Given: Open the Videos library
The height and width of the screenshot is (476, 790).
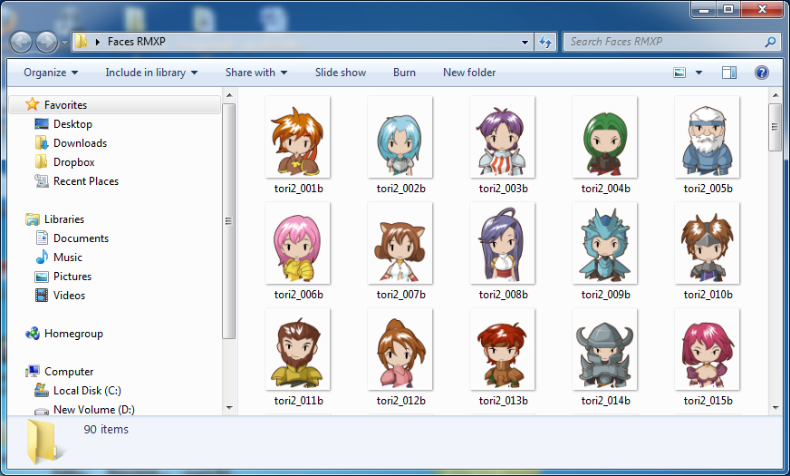Looking at the screenshot, I should click(x=69, y=296).
